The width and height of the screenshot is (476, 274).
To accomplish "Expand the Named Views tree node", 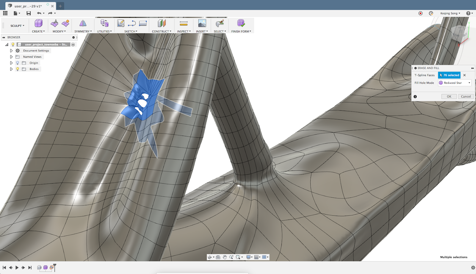I will [11, 57].
